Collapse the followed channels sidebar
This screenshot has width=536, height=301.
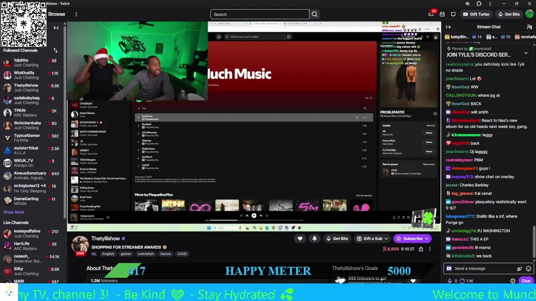coord(56,28)
